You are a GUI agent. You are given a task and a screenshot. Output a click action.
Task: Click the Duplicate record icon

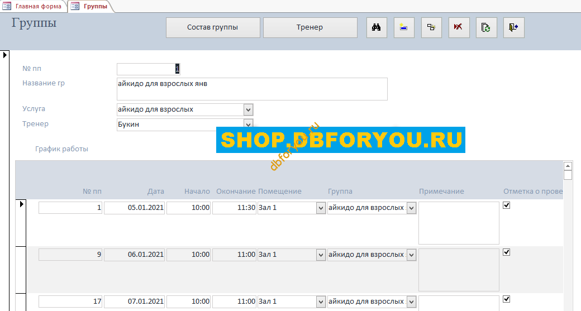tap(431, 27)
